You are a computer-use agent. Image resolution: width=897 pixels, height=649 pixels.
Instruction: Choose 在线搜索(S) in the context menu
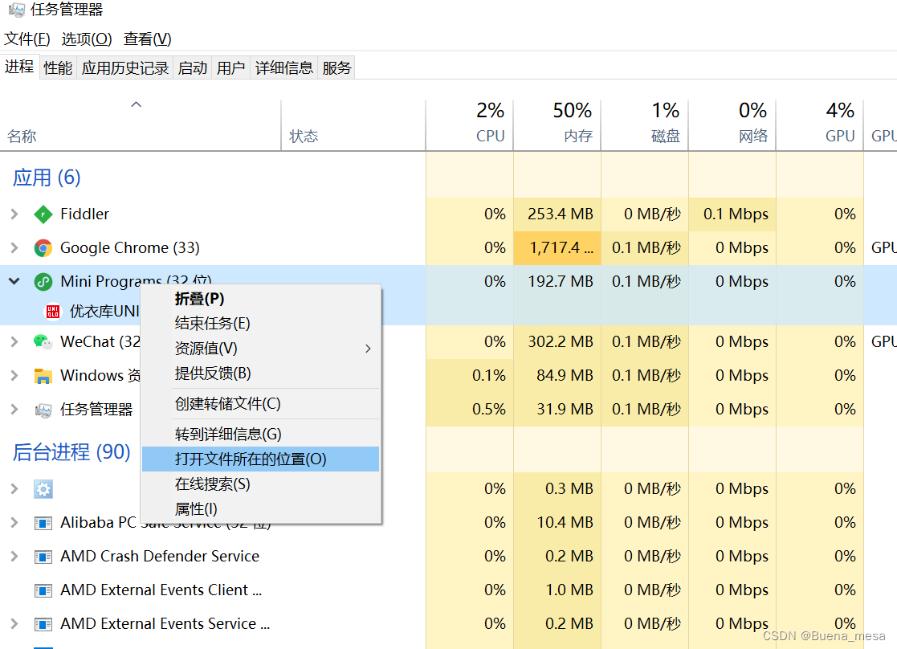260,484
